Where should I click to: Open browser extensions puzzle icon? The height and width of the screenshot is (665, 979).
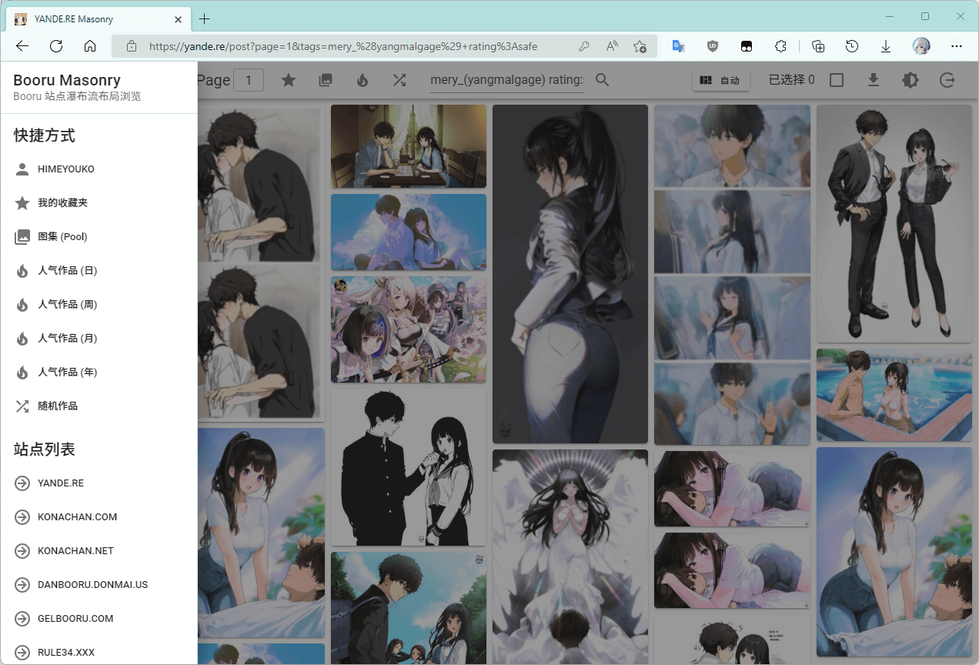click(x=780, y=46)
